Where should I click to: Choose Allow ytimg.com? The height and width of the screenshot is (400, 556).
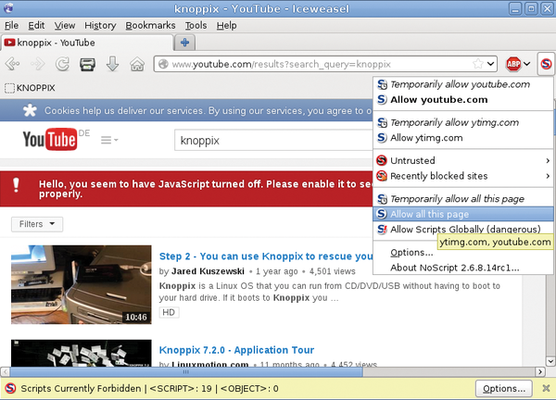point(463,138)
